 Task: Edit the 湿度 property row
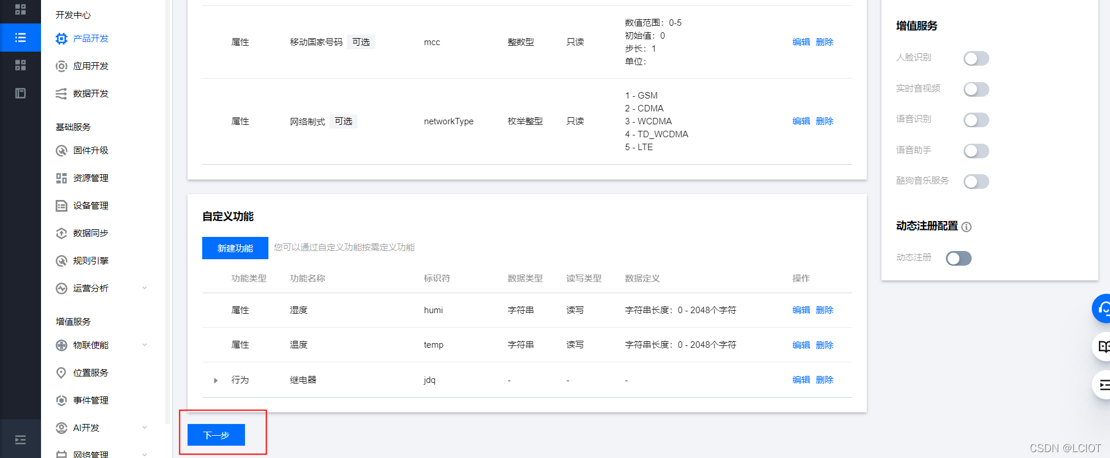801,310
